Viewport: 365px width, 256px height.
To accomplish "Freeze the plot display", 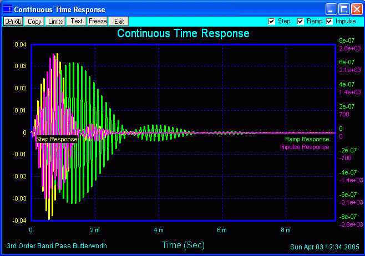I will (x=97, y=21).
